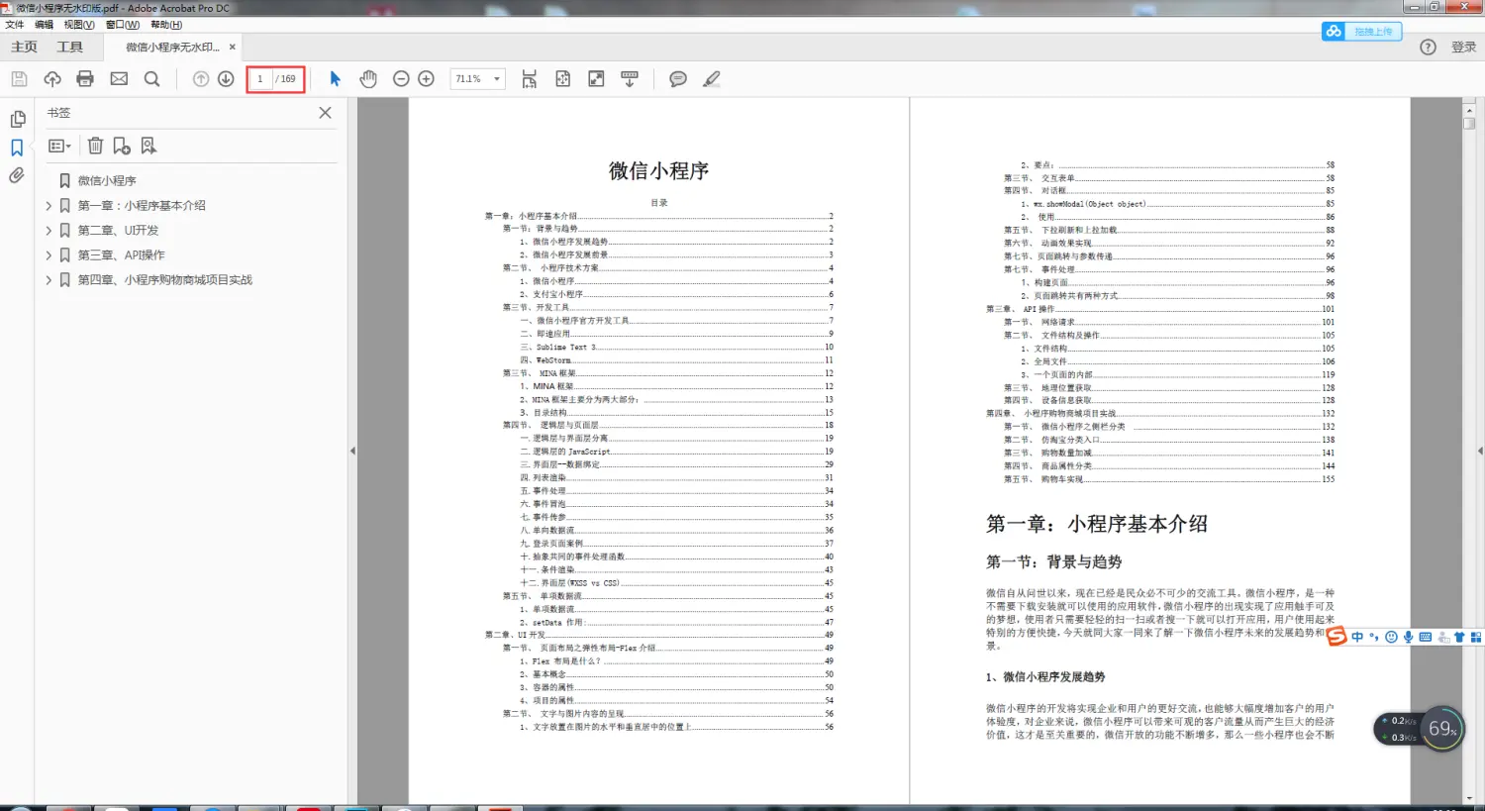Expand the 第一章：小程序基本介绍 bookmark

[49, 206]
